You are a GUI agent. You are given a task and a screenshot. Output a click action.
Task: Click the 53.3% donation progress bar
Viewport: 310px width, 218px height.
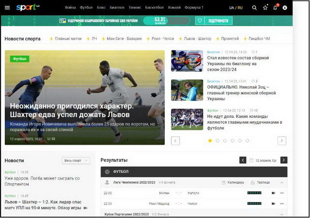point(167,20)
